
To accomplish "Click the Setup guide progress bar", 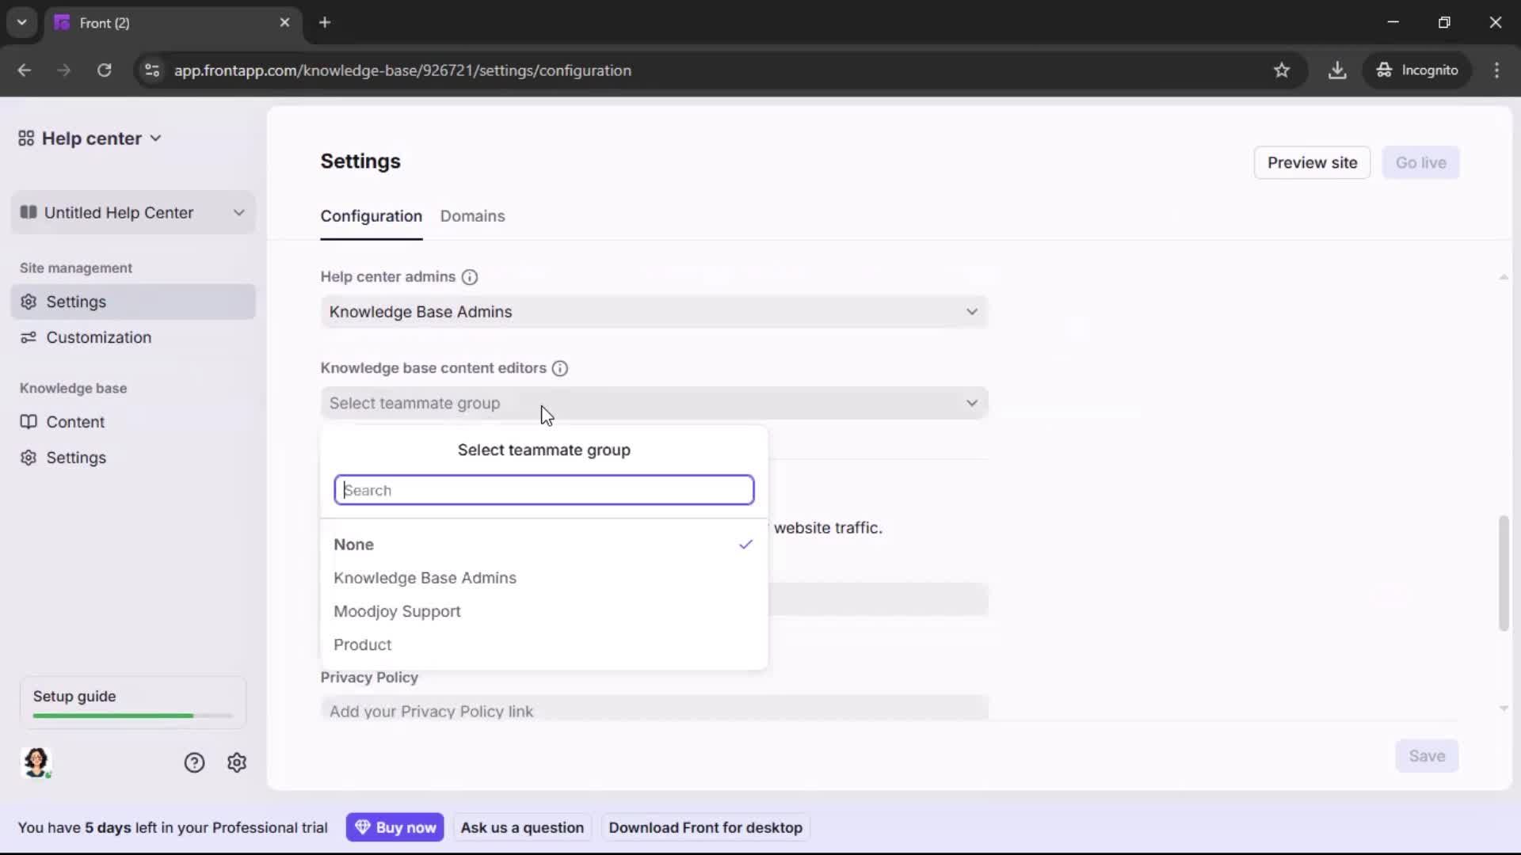I will pyautogui.click(x=131, y=715).
